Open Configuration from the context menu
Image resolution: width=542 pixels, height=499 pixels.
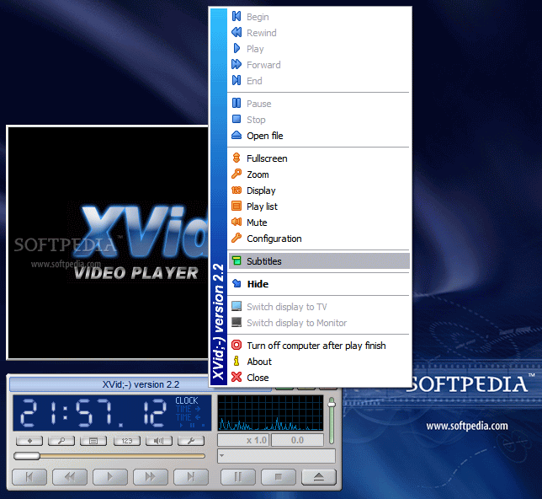pos(318,239)
